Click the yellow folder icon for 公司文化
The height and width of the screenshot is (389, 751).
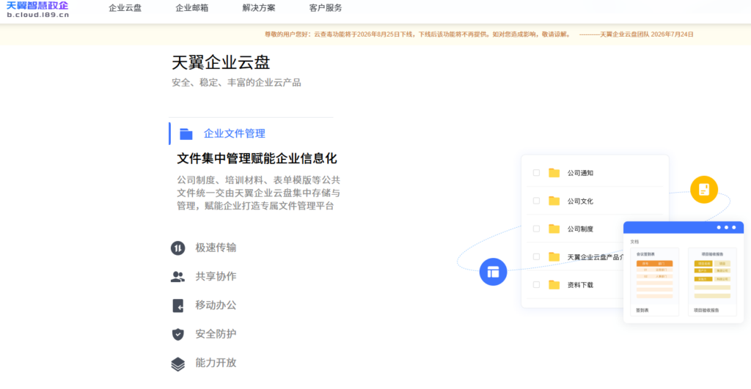coord(554,201)
